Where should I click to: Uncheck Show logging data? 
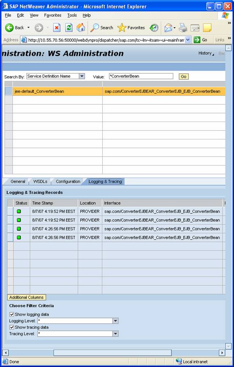click(12, 315)
